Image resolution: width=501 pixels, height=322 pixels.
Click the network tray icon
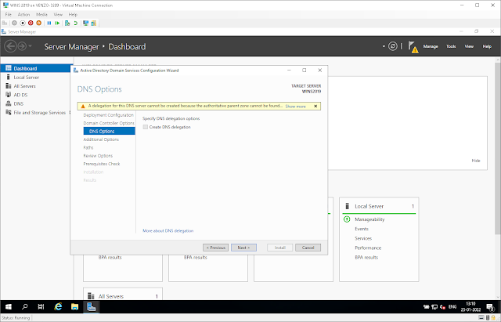tap(434, 307)
